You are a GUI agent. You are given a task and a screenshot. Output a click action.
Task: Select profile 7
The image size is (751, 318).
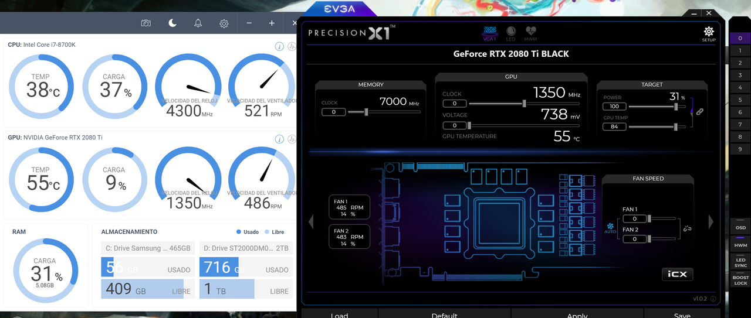coord(740,125)
